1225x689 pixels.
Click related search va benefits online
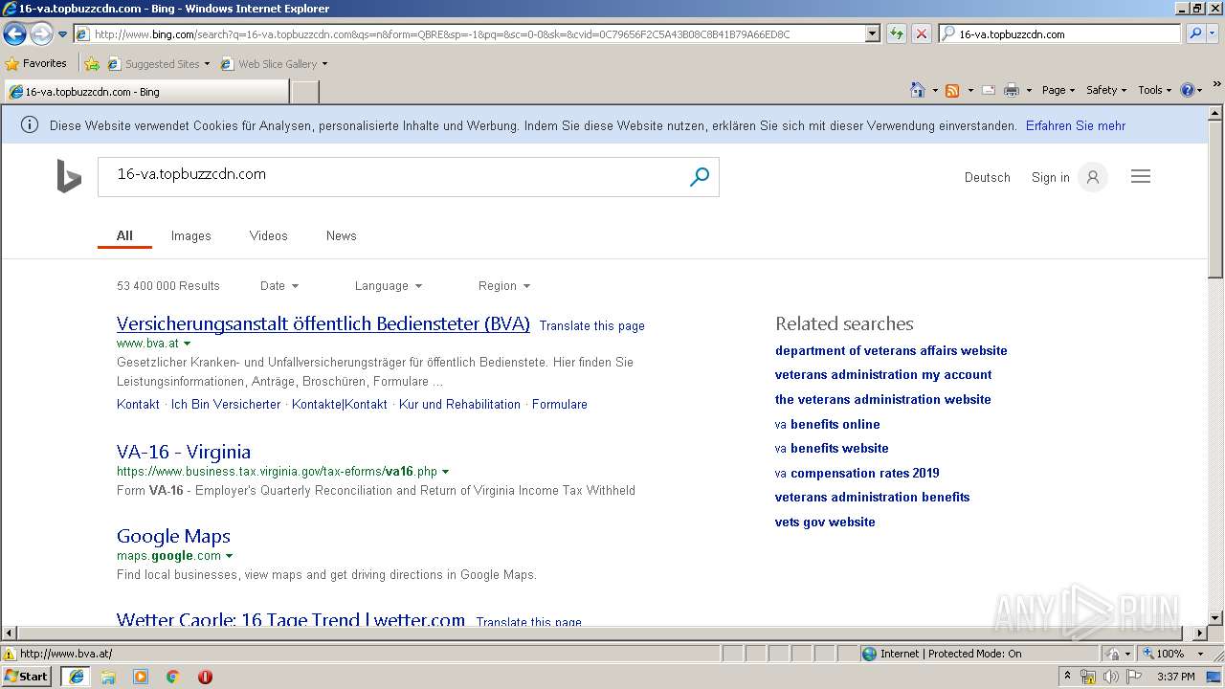827,424
